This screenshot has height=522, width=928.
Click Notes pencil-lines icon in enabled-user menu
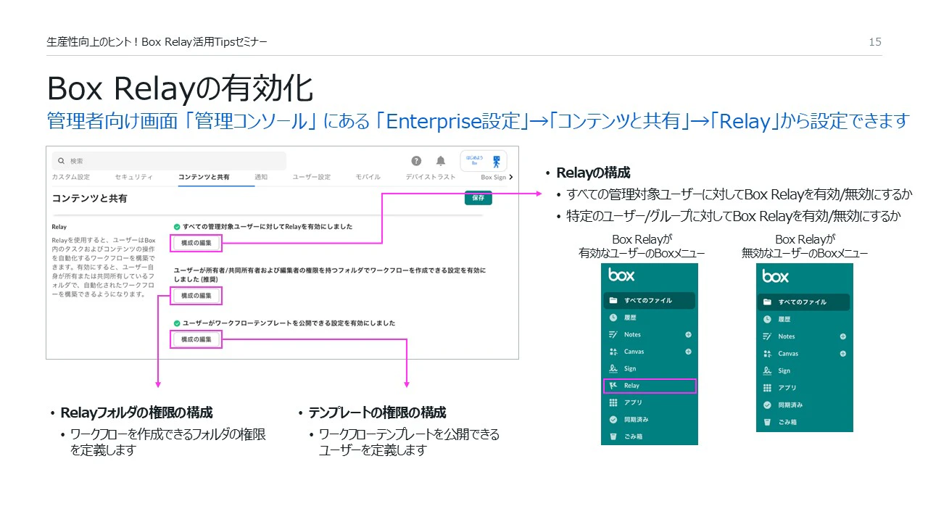(613, 334)
